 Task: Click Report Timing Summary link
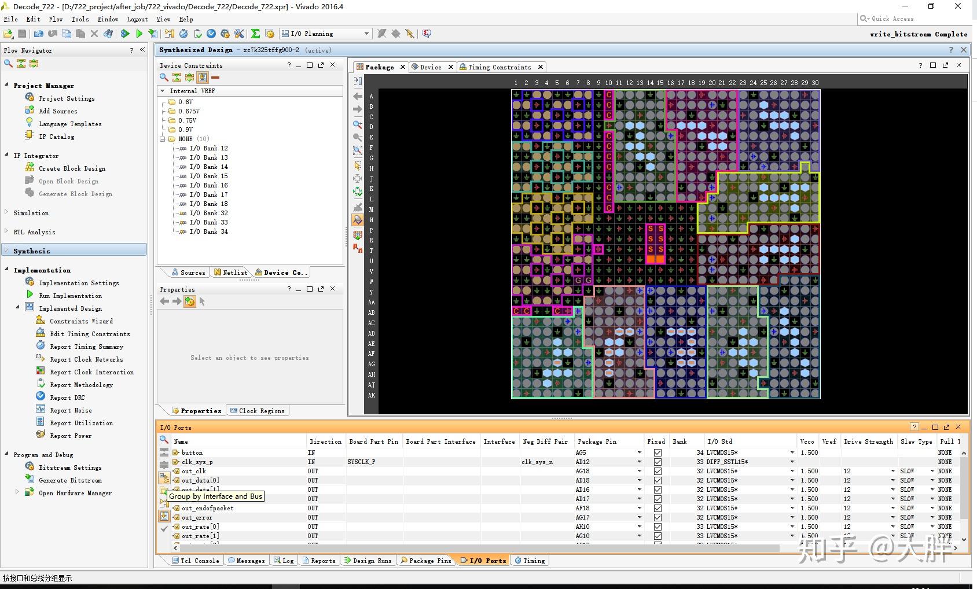(86, 347)
